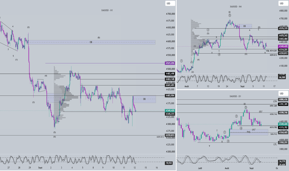This screenshot has width=289, height=171.
Task: Select the upper OB zone near 4600 on H1
Action: tap(92, 42)
